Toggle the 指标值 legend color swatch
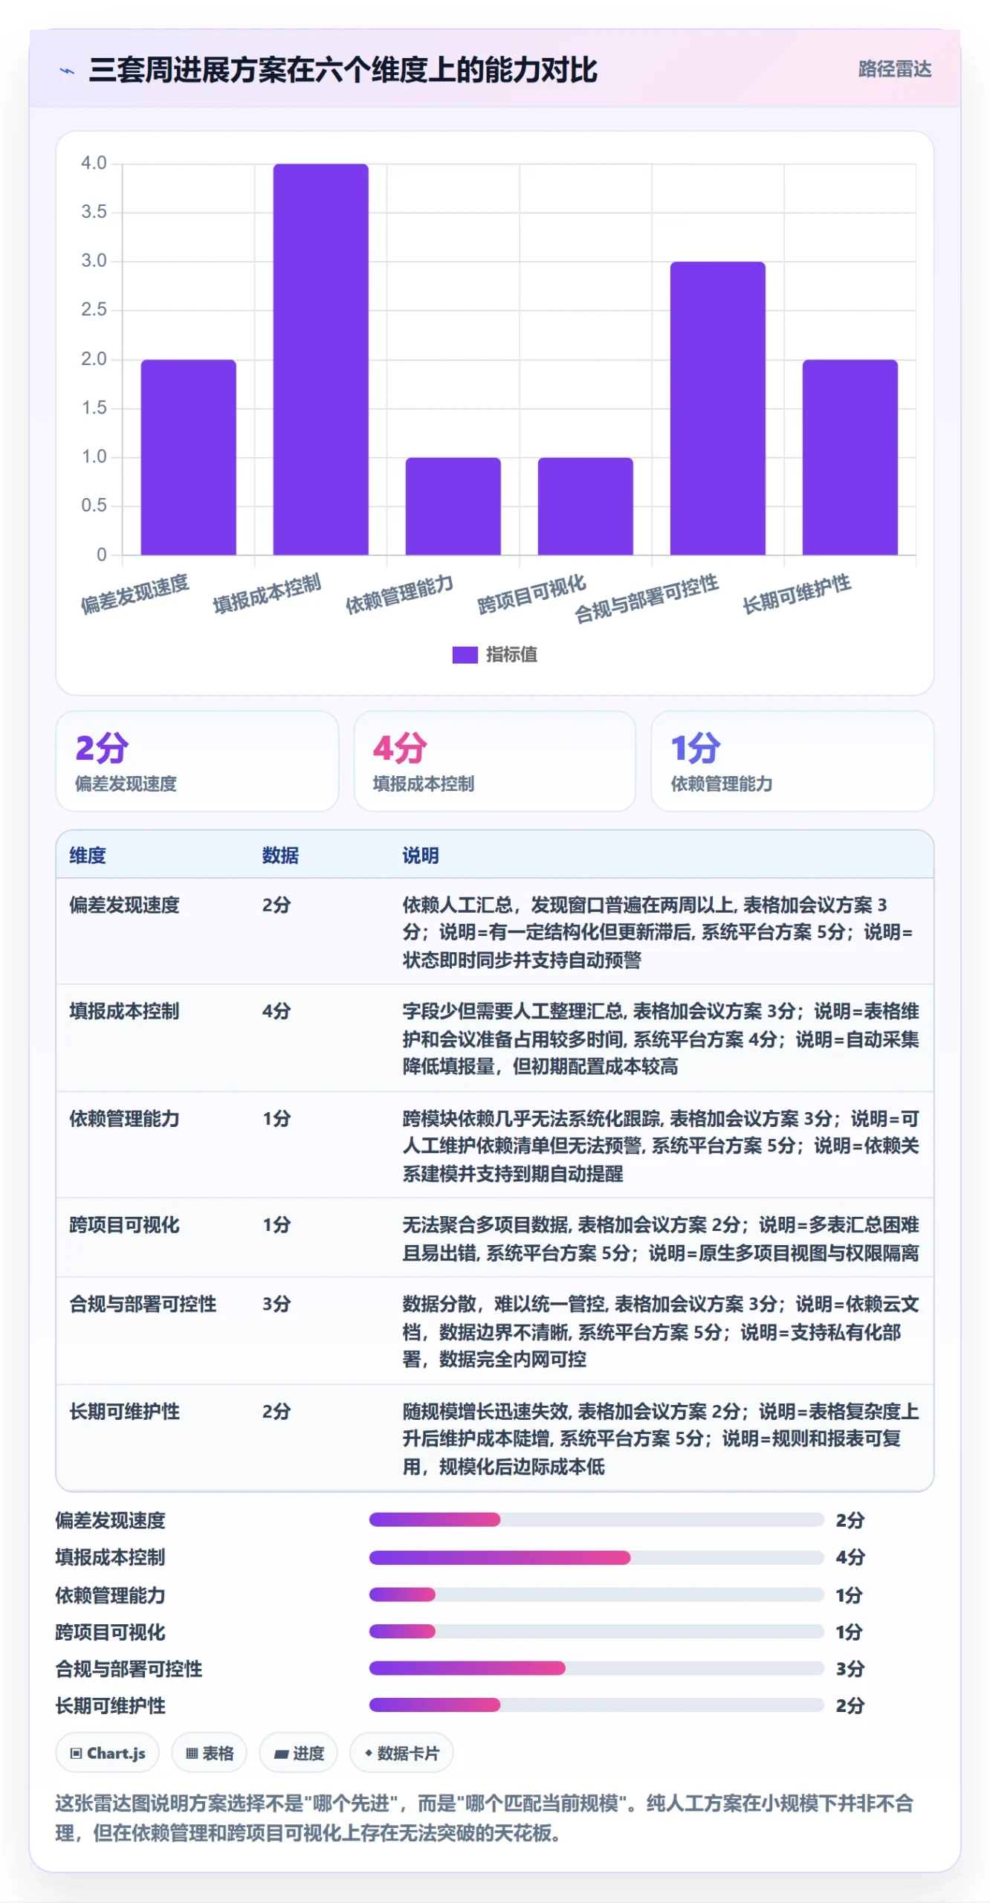 [x=465, y=654]
